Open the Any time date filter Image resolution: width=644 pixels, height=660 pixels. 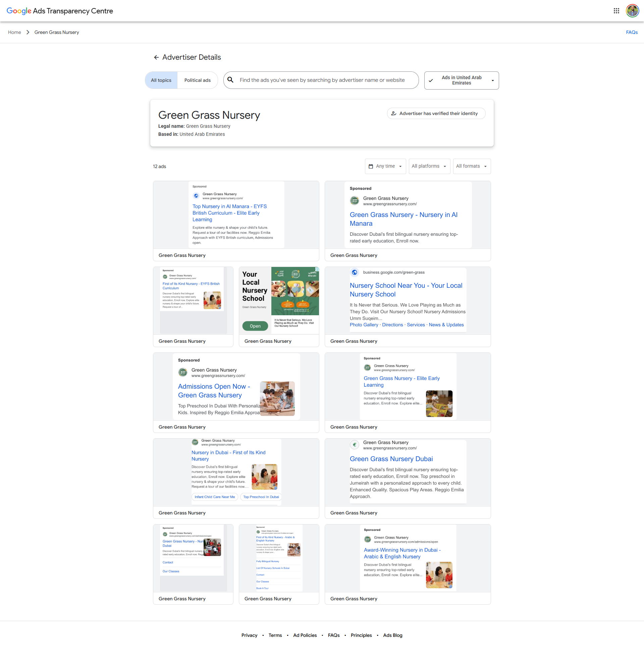(x=385, y=166)
